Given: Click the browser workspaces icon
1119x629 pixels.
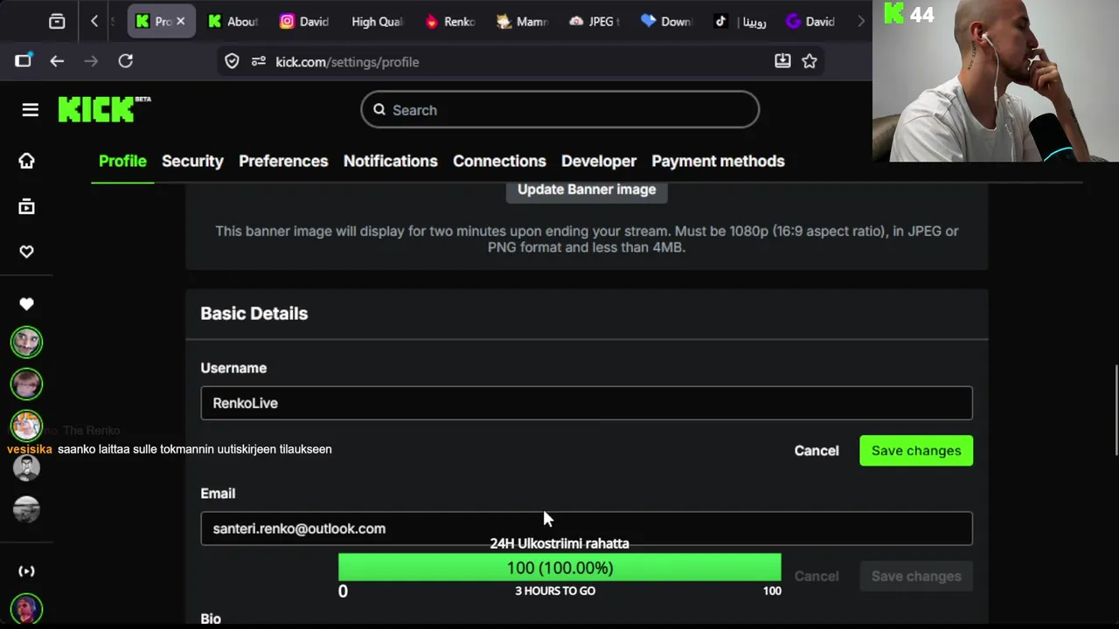Looking at the screenshot, I should (x=57, y=21).
